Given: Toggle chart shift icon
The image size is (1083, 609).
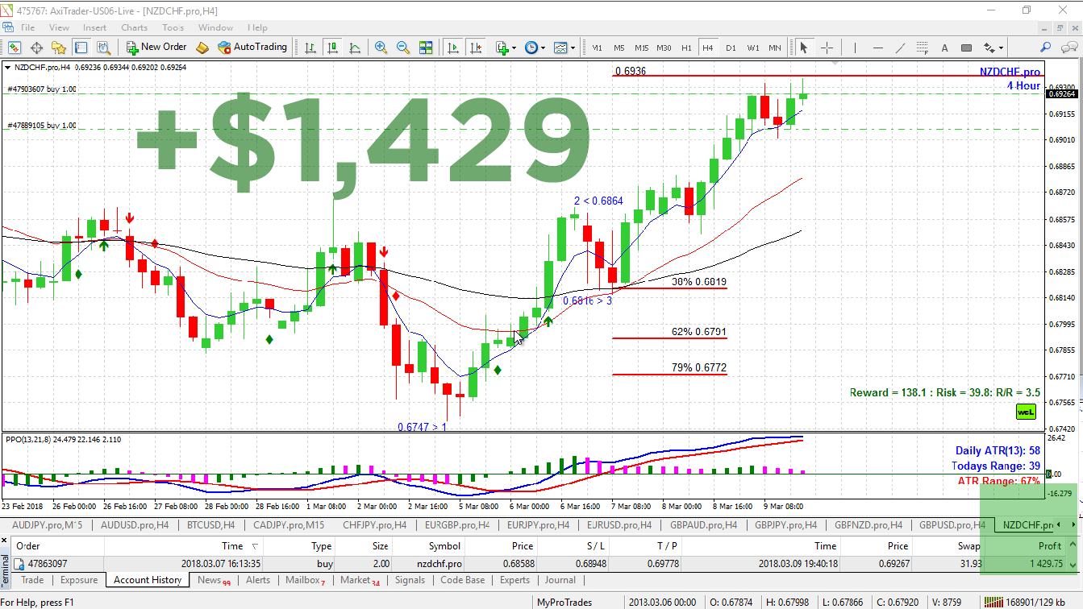Looking at the screenshot, I should point(477,48).
